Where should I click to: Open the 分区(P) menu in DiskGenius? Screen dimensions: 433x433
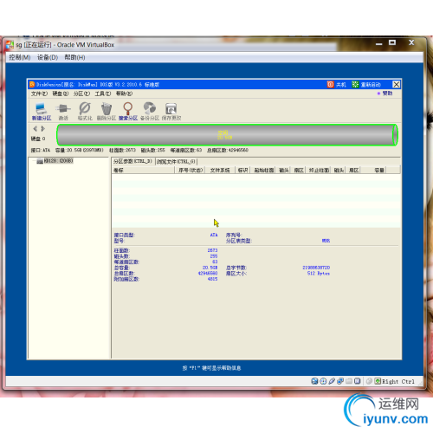(x=81, y=94)
